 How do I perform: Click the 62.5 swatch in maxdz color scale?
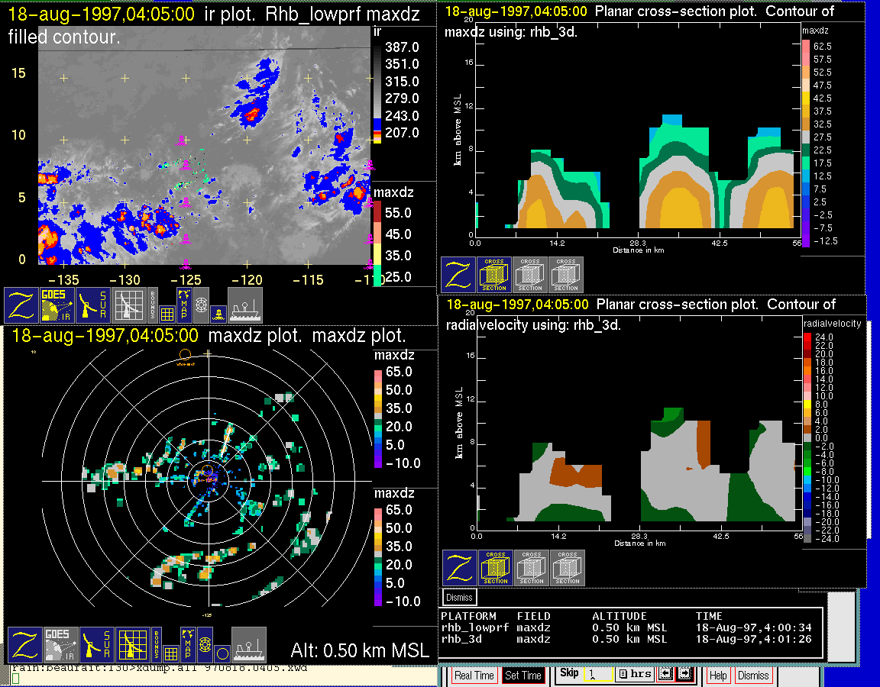pos(805,47)
